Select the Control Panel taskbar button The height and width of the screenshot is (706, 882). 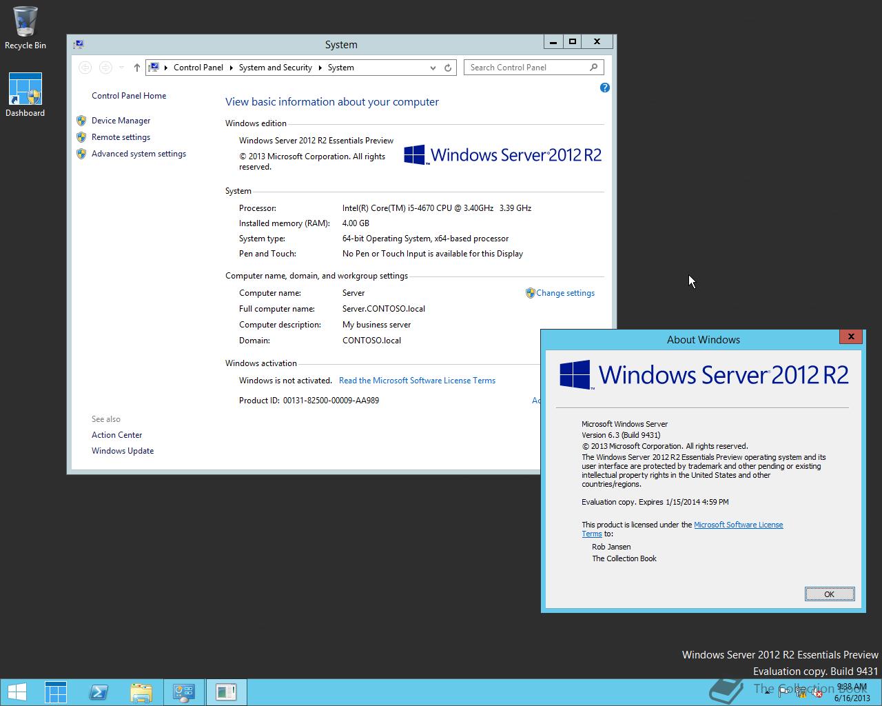point(183,692)
